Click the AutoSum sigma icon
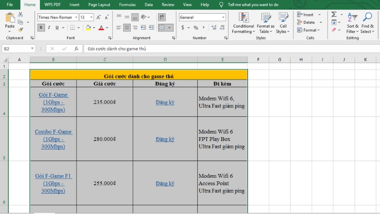The height and width of the screenshot is (214, 380). 334,15
